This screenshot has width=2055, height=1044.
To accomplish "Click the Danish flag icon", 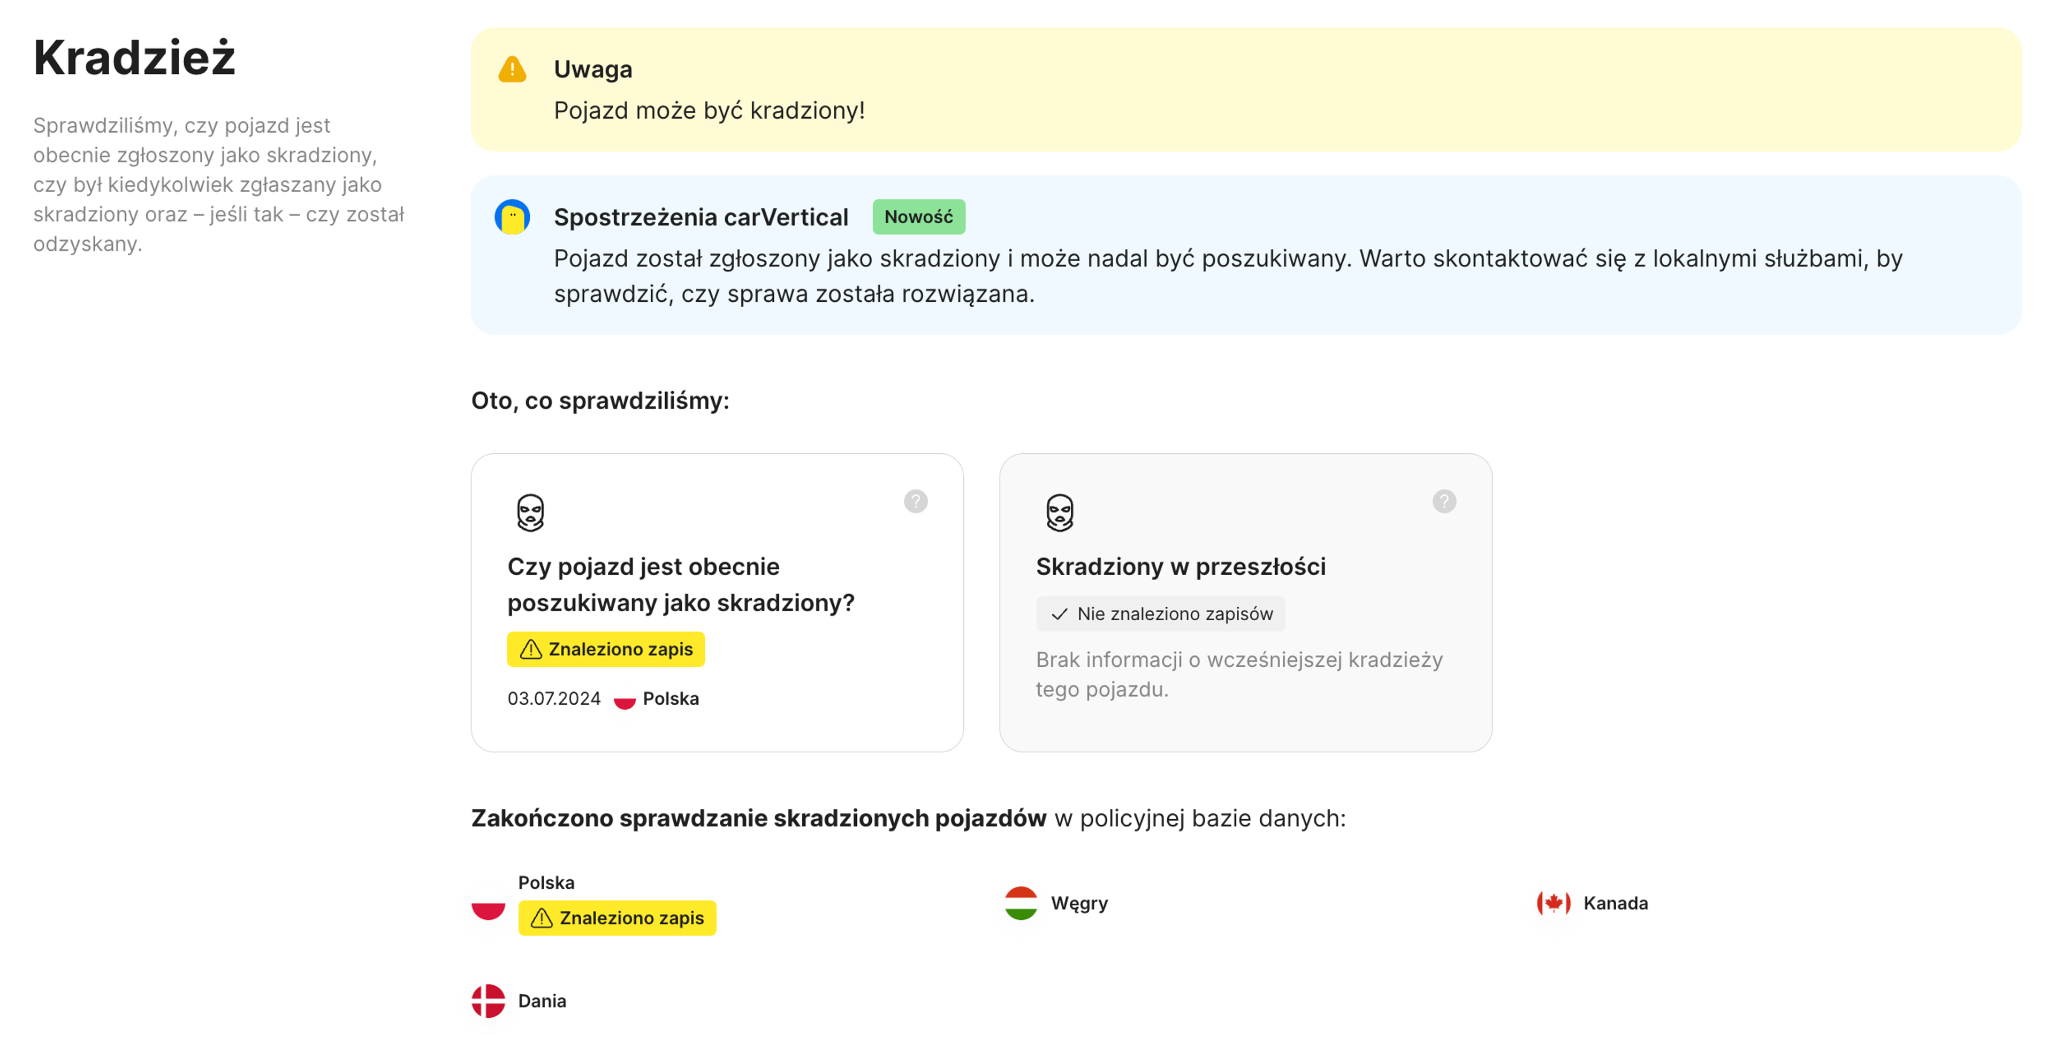I will tap(488, 1001).
